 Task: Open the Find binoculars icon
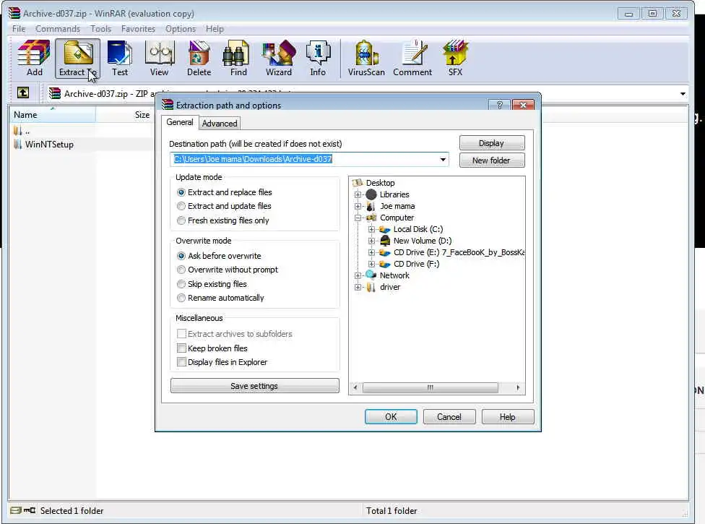[x=238, y=58]
